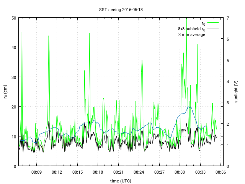
Task: Click the 30 tick on left axis
Action: (x=14, y=77)
